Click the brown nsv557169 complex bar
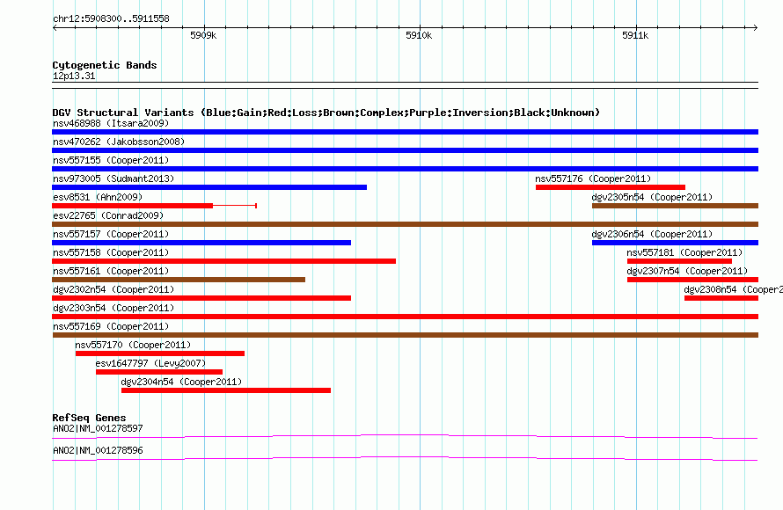The width and height of the screenshot is (783, 510). 405,335
